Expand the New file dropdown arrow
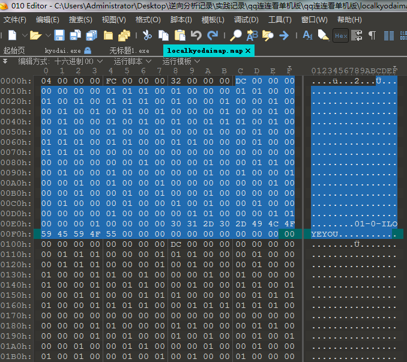 25,35
